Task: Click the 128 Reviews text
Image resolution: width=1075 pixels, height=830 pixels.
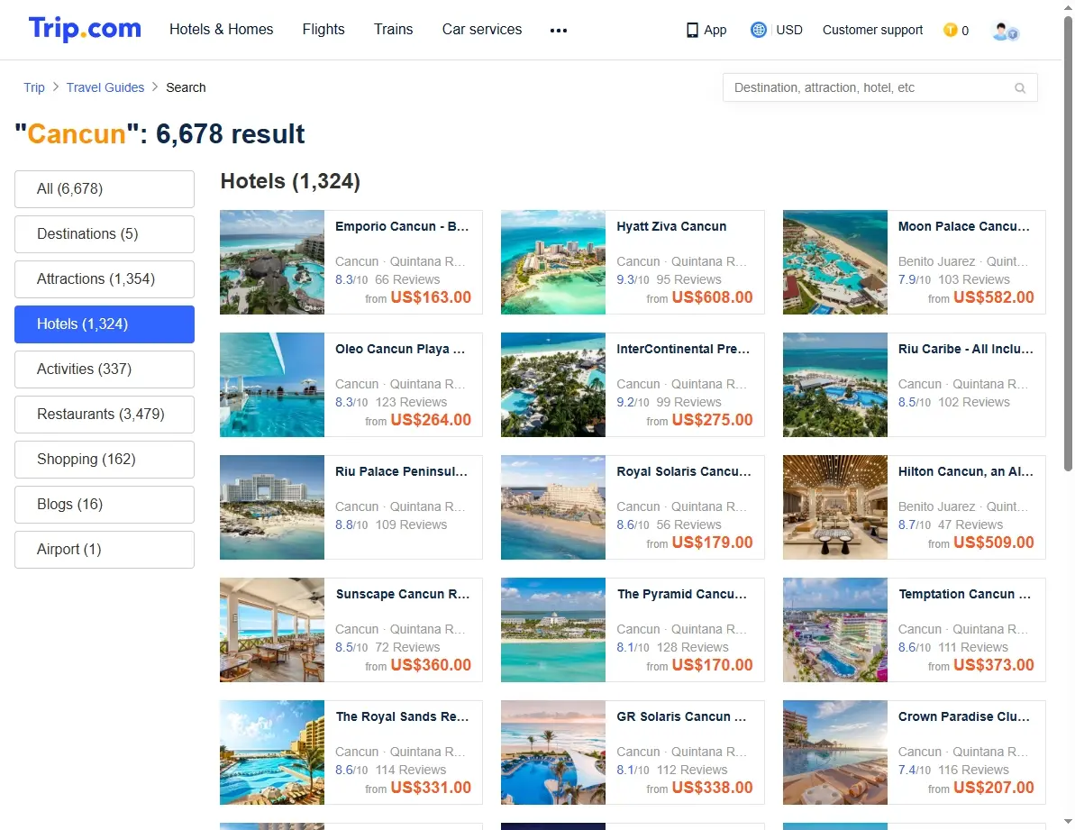Action: 692,648
